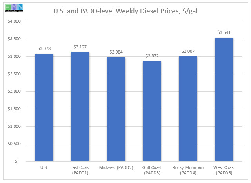This screenshot has height=183, width=251.
Task: Select the Gulf Coast (PADD3) axis label
Action: pos(152,170)
